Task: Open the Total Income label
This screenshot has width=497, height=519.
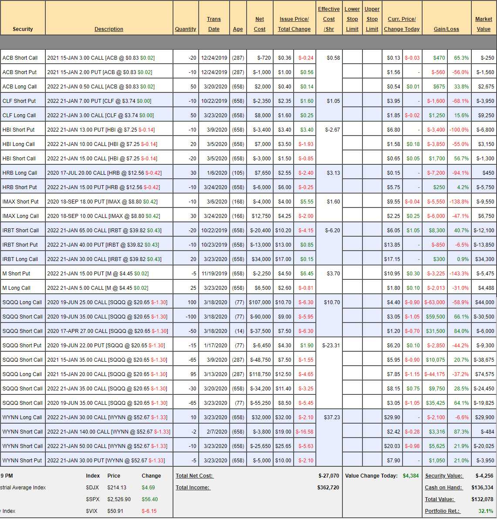Action: (x=193, y=488)
